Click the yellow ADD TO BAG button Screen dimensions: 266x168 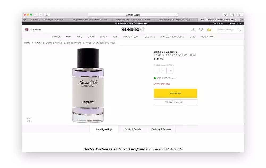[175, 93]
